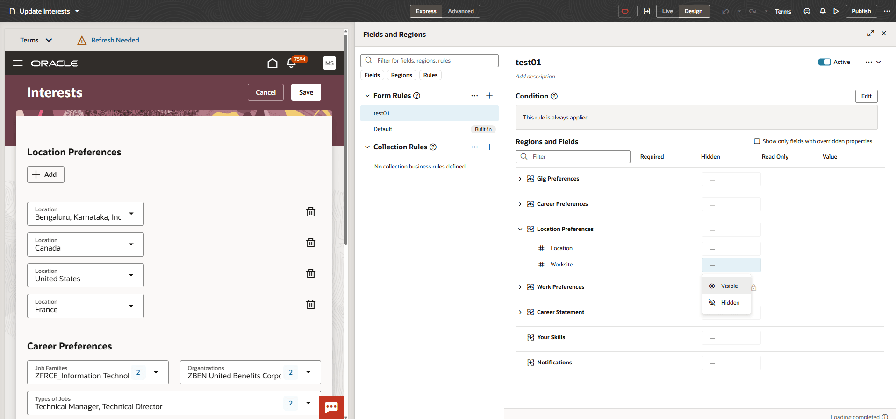This screenshot has height=419, width=896.
Task: Expand the Fields and Regions panel to full size
Action: pos(871,33)
